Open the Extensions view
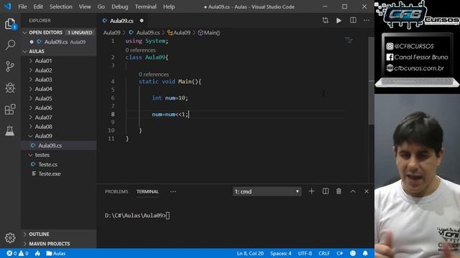This screenshot has width=460, height=258. 10,110
